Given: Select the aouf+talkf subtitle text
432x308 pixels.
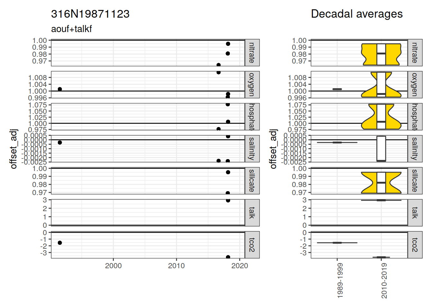Looking at the screenshot, I should click(72, 29).
